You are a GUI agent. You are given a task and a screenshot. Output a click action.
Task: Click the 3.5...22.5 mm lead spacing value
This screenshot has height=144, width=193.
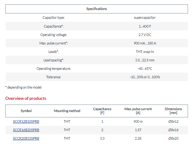(x=145, y=60)
